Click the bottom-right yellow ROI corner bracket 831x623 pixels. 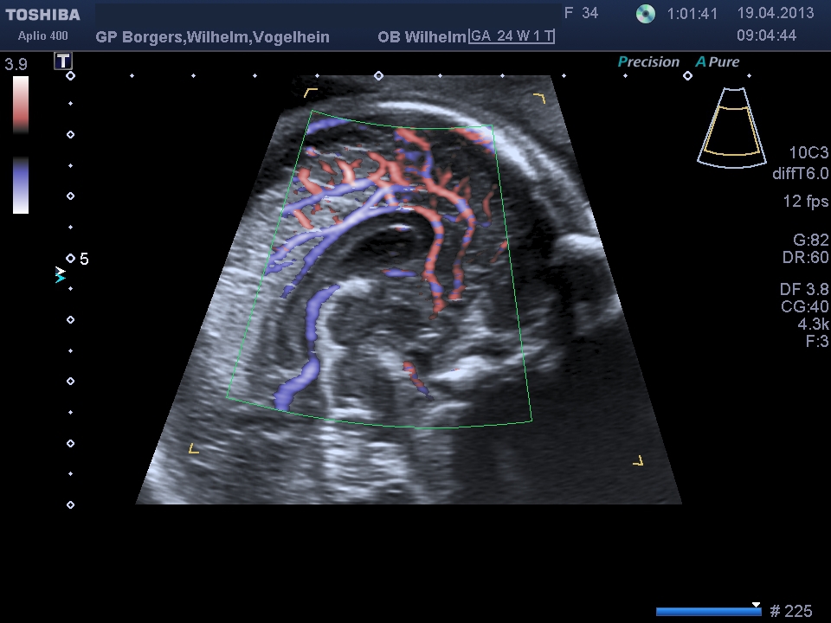tap(638, 460)
